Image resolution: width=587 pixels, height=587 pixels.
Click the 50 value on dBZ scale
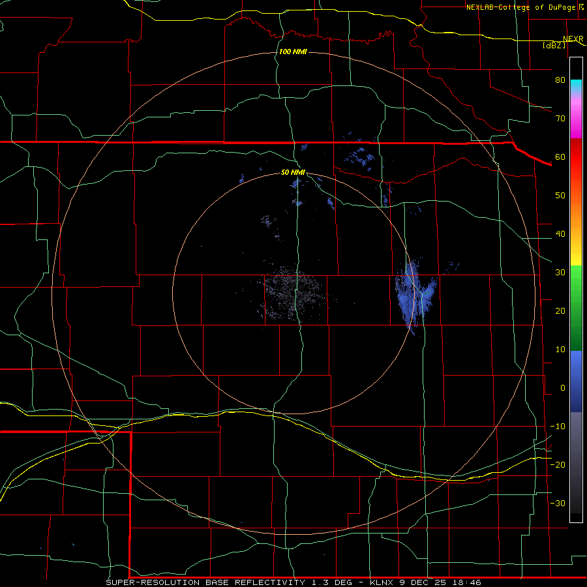pos(560,196)
